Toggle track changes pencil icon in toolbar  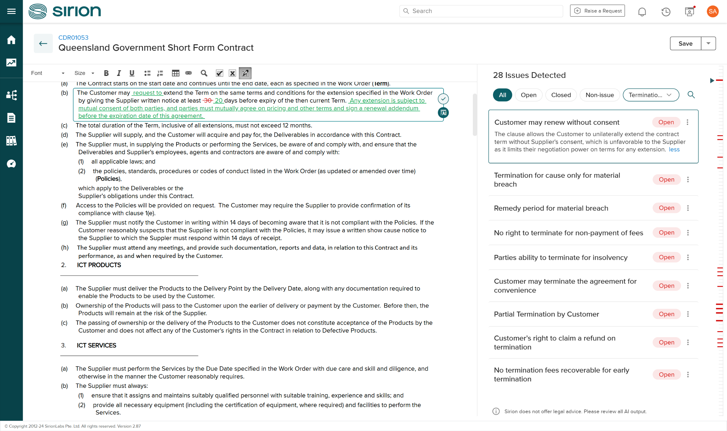245,73
